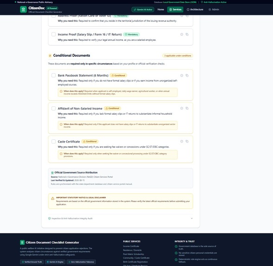Open the Services tab
The width and height of the screenshot is (273, 266).
point(175,9)
